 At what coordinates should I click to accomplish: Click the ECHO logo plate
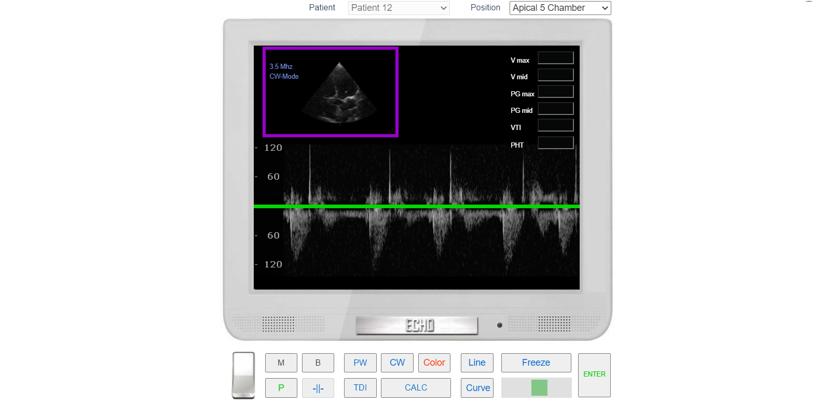click(417, 325)
